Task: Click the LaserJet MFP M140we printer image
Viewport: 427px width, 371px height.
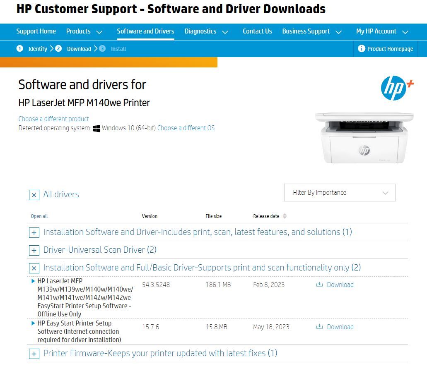Action: (364, 138)
